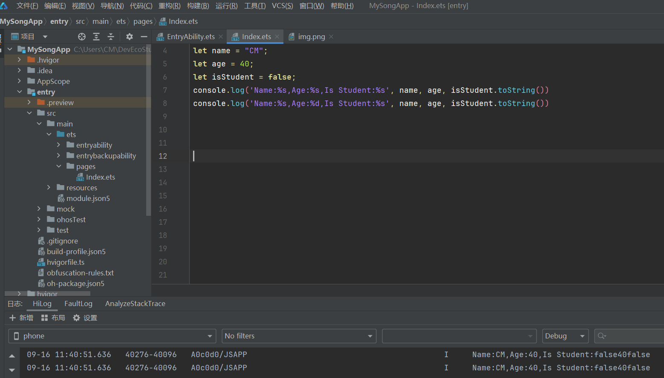Image resolution: width=664 pixels, height=378 pixels.
Task: Open the 构建(B) menu
Action: pyautogui.click(x=198, y=6)
